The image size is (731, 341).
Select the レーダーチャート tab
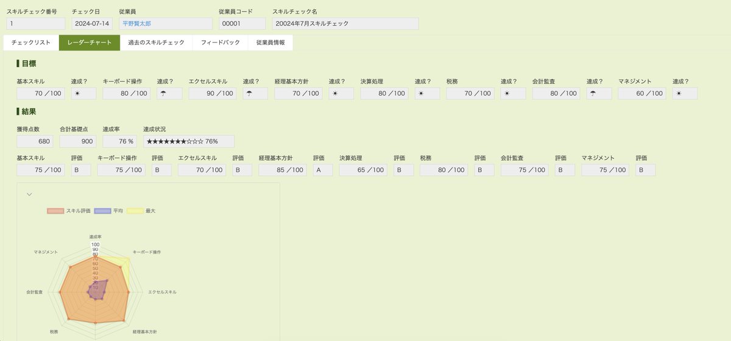click(x=90, y=43)
